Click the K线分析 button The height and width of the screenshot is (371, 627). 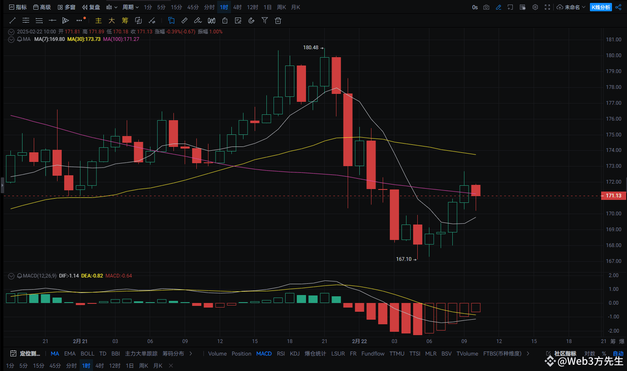pos(601,7)
